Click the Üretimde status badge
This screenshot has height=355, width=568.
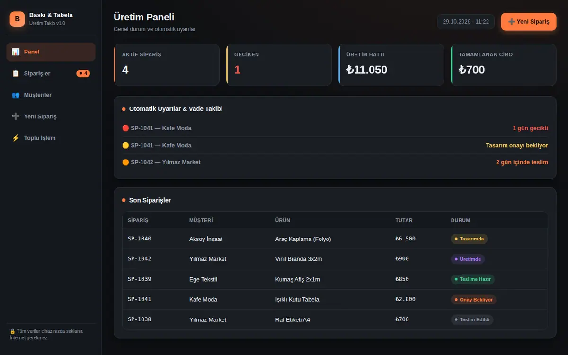pyautogui.click(x=468, y=259)
